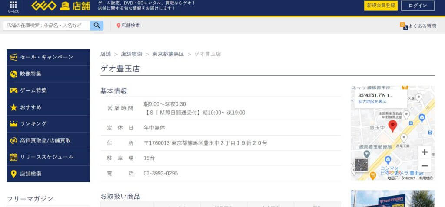The width and height of the screenshot is (445, 207).
Task: Open おすすめ menu item
Action: (48, 107)
